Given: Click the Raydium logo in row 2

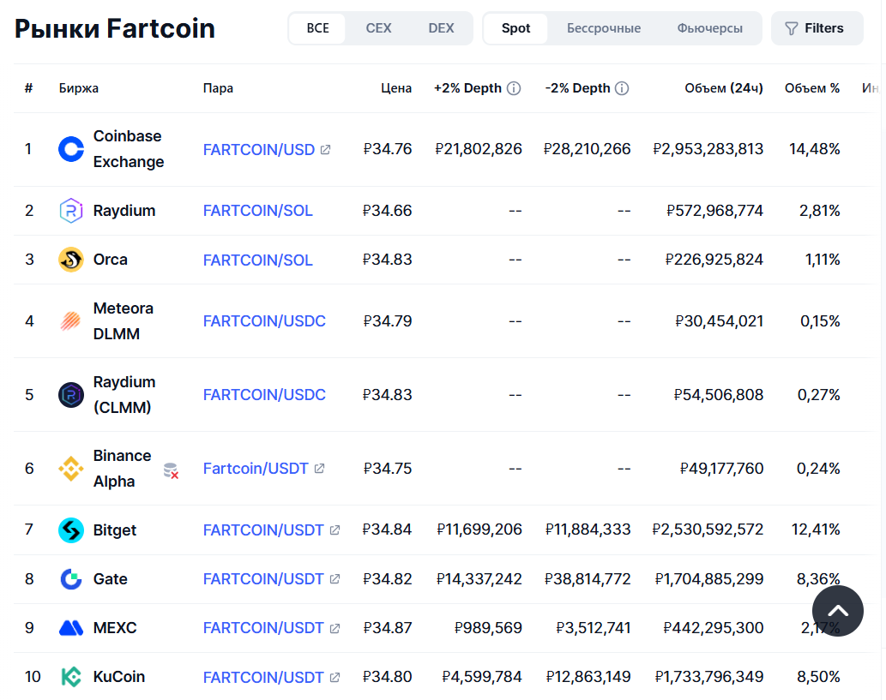Looking at the screenshot, I should click(71, 211).
